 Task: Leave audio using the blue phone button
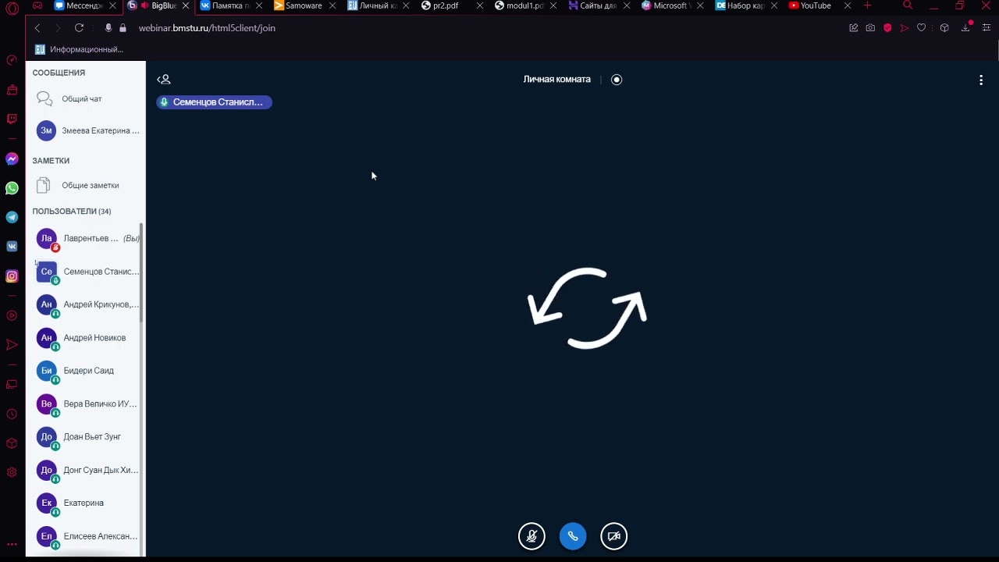(573, 536)
